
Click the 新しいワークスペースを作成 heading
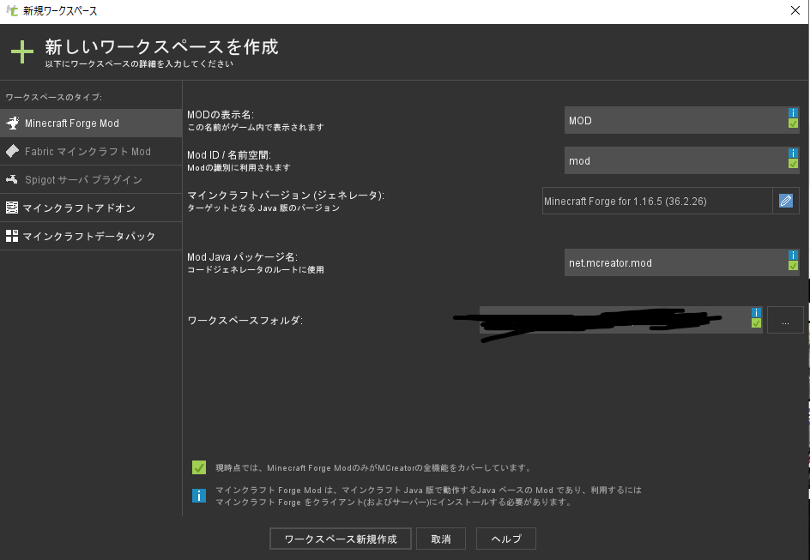pyautogui.click(x=161, y=47)
